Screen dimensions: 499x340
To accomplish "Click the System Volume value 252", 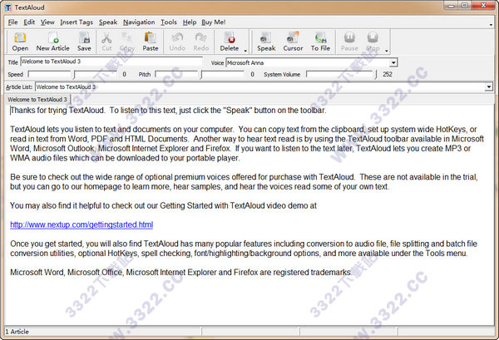I will tap(388, 74).
